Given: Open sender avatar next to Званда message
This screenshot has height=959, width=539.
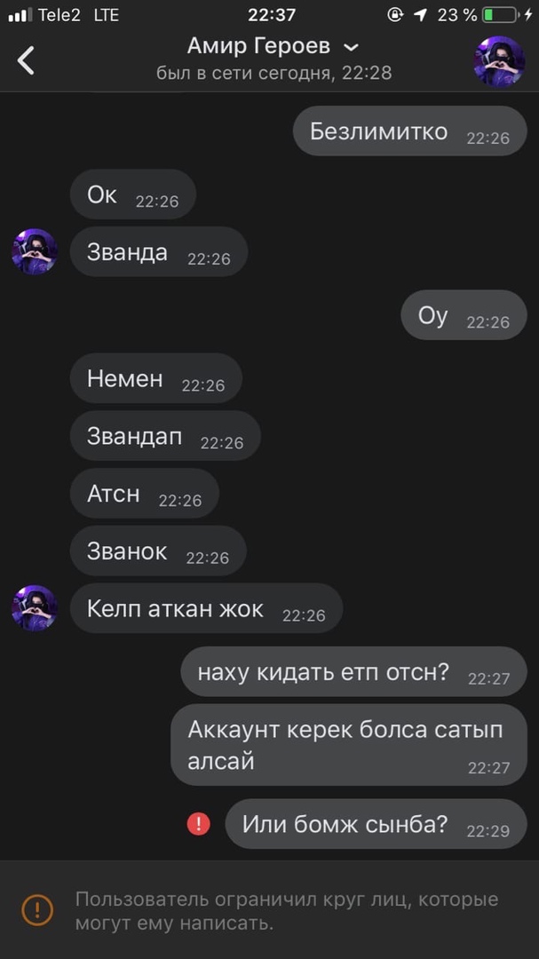Looking at the screenshot, I should click(35, 251).
